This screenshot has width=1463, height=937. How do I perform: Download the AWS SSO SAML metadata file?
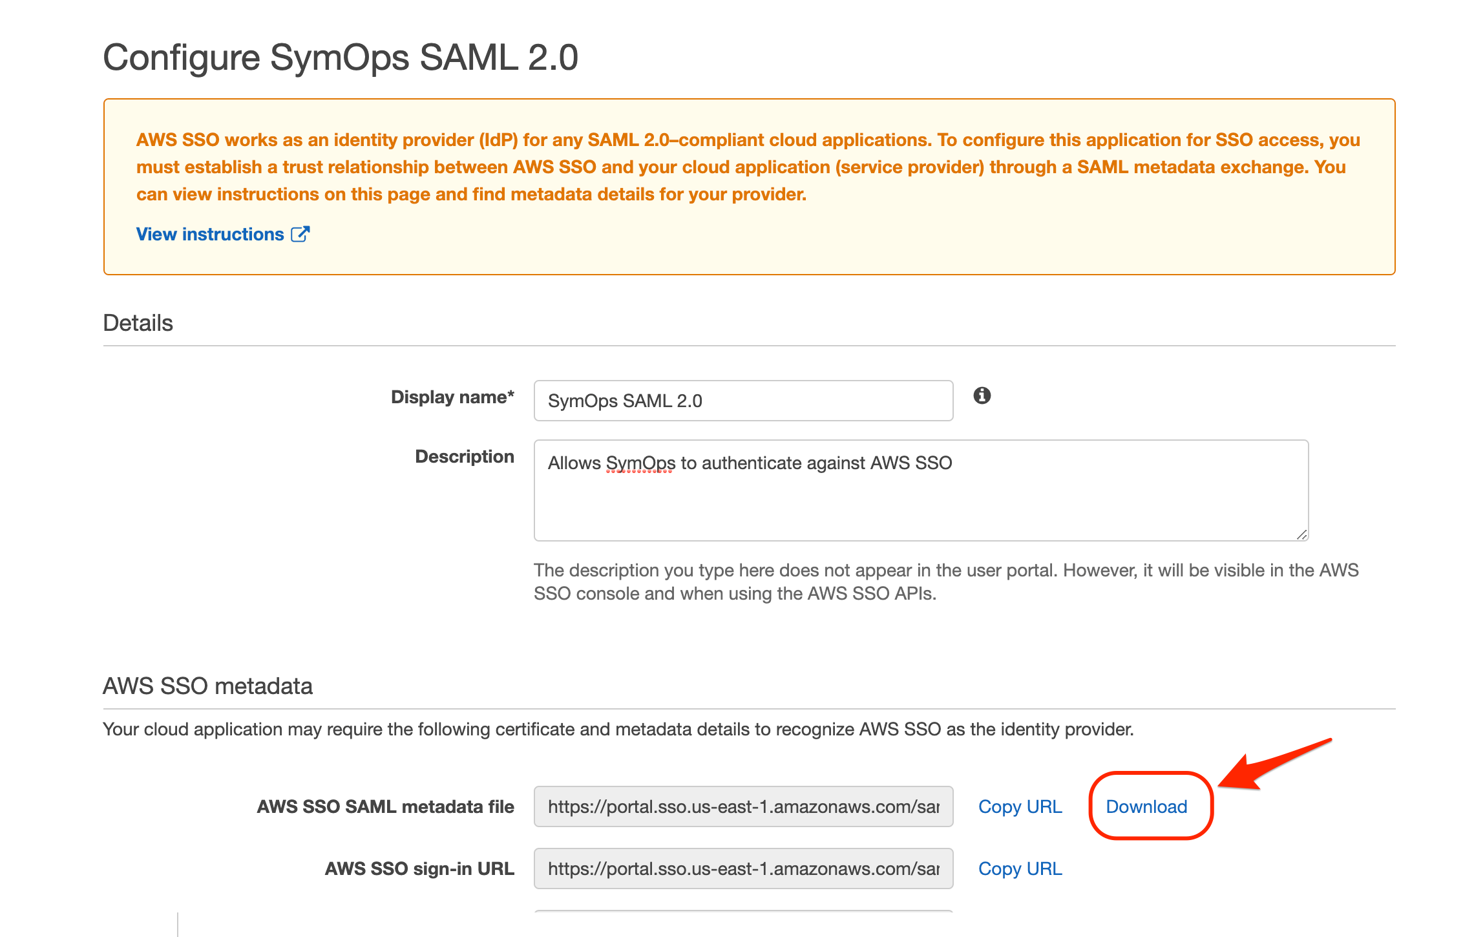point(1146,806)
